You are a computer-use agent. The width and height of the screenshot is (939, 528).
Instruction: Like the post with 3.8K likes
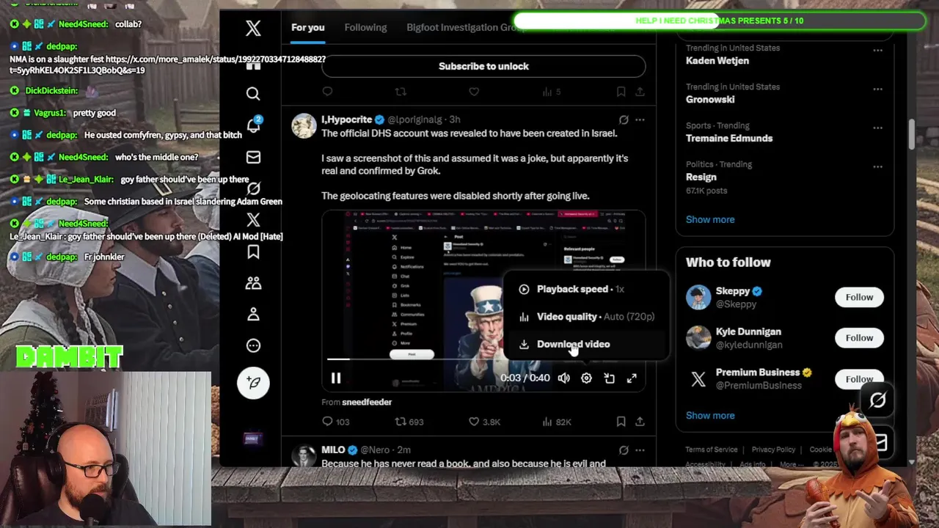pyautogui.click(x=484, y=422)
